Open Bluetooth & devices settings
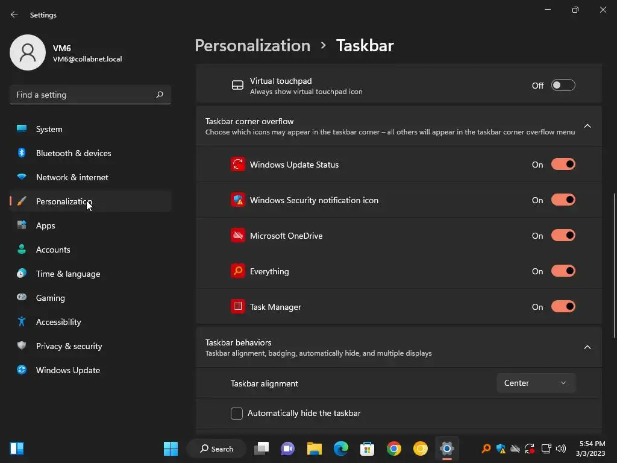Screen dimensions: 617x463 coord(90,153)
